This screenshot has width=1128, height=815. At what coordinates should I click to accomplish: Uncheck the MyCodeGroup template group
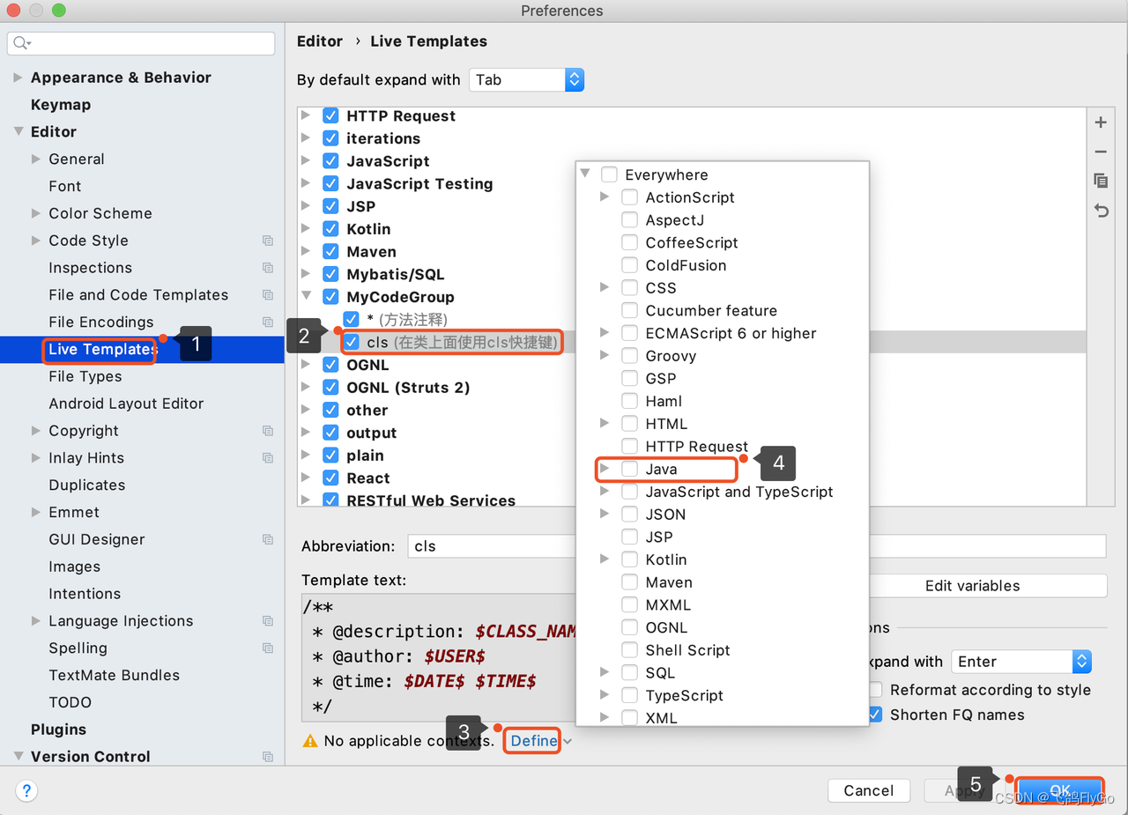(330, 297)
